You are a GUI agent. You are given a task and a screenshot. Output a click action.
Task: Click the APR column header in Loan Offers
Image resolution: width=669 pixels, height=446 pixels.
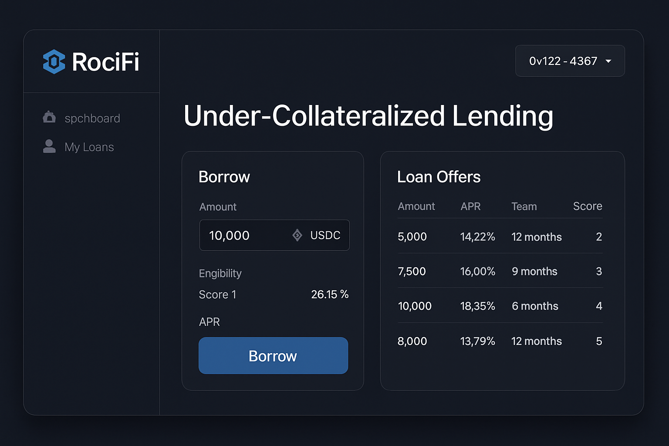tap(471, 206)
